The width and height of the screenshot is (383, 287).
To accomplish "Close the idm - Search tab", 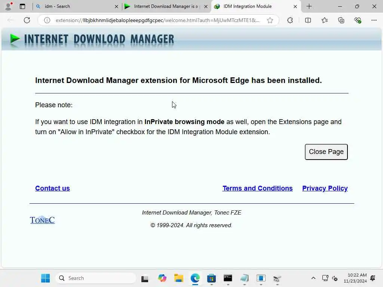I will (x=117, y=7).
